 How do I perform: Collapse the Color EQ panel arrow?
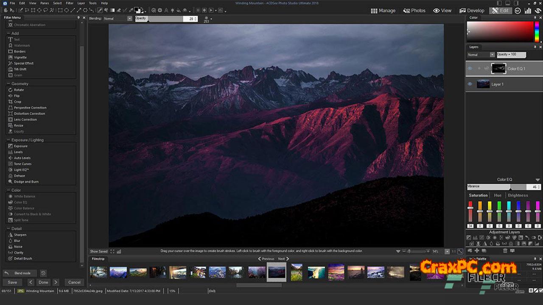coord(537,180)
